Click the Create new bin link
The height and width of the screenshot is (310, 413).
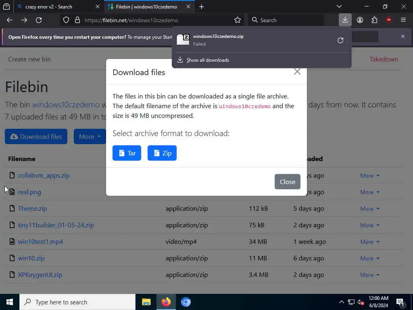(29, 59)
